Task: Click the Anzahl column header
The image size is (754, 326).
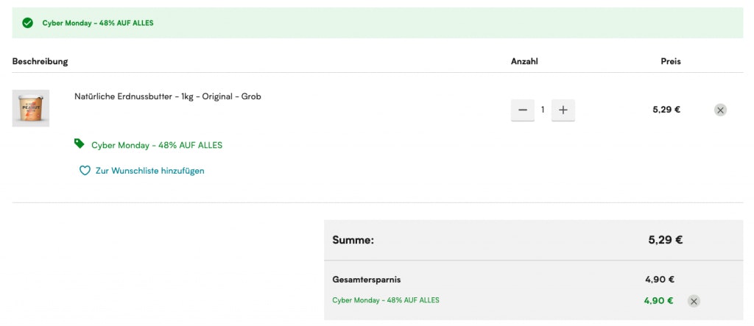Action: pos(524,61)
